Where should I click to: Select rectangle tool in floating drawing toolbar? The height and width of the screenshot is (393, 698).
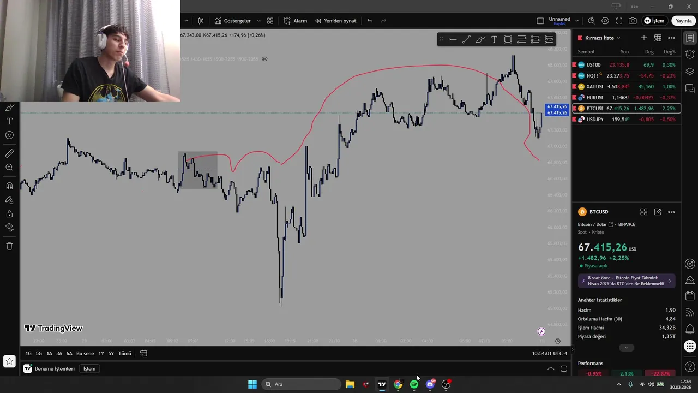[508, 39]
